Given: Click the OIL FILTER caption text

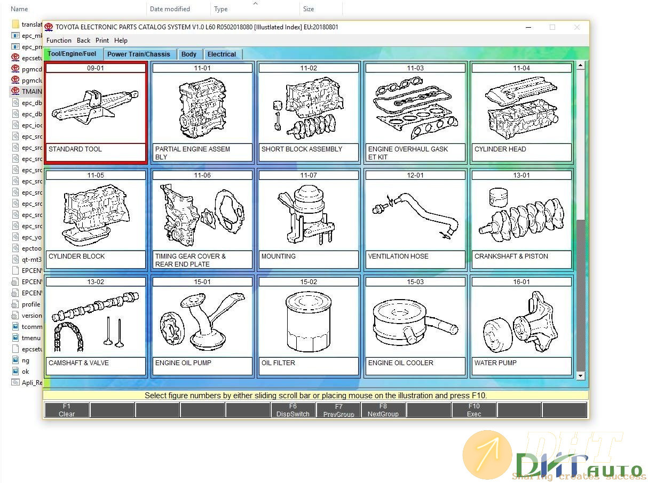Looking at the screenshot, I should tap(278, 363).
